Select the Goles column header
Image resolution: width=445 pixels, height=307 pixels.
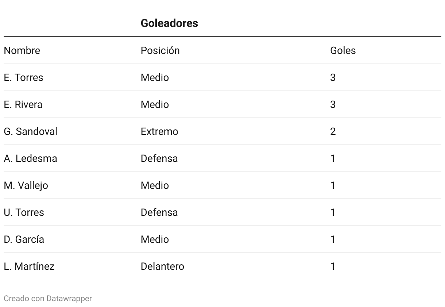click(343, 50)
